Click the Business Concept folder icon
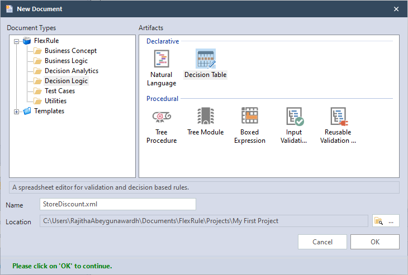 [38, 51]
